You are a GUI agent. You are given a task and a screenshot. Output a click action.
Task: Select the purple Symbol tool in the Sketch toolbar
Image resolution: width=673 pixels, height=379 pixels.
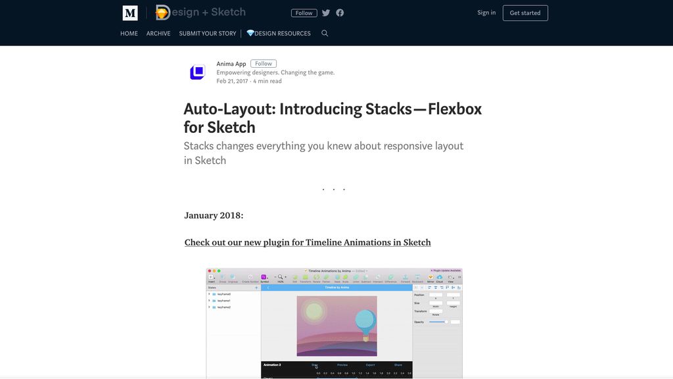(x=264, y=278)
